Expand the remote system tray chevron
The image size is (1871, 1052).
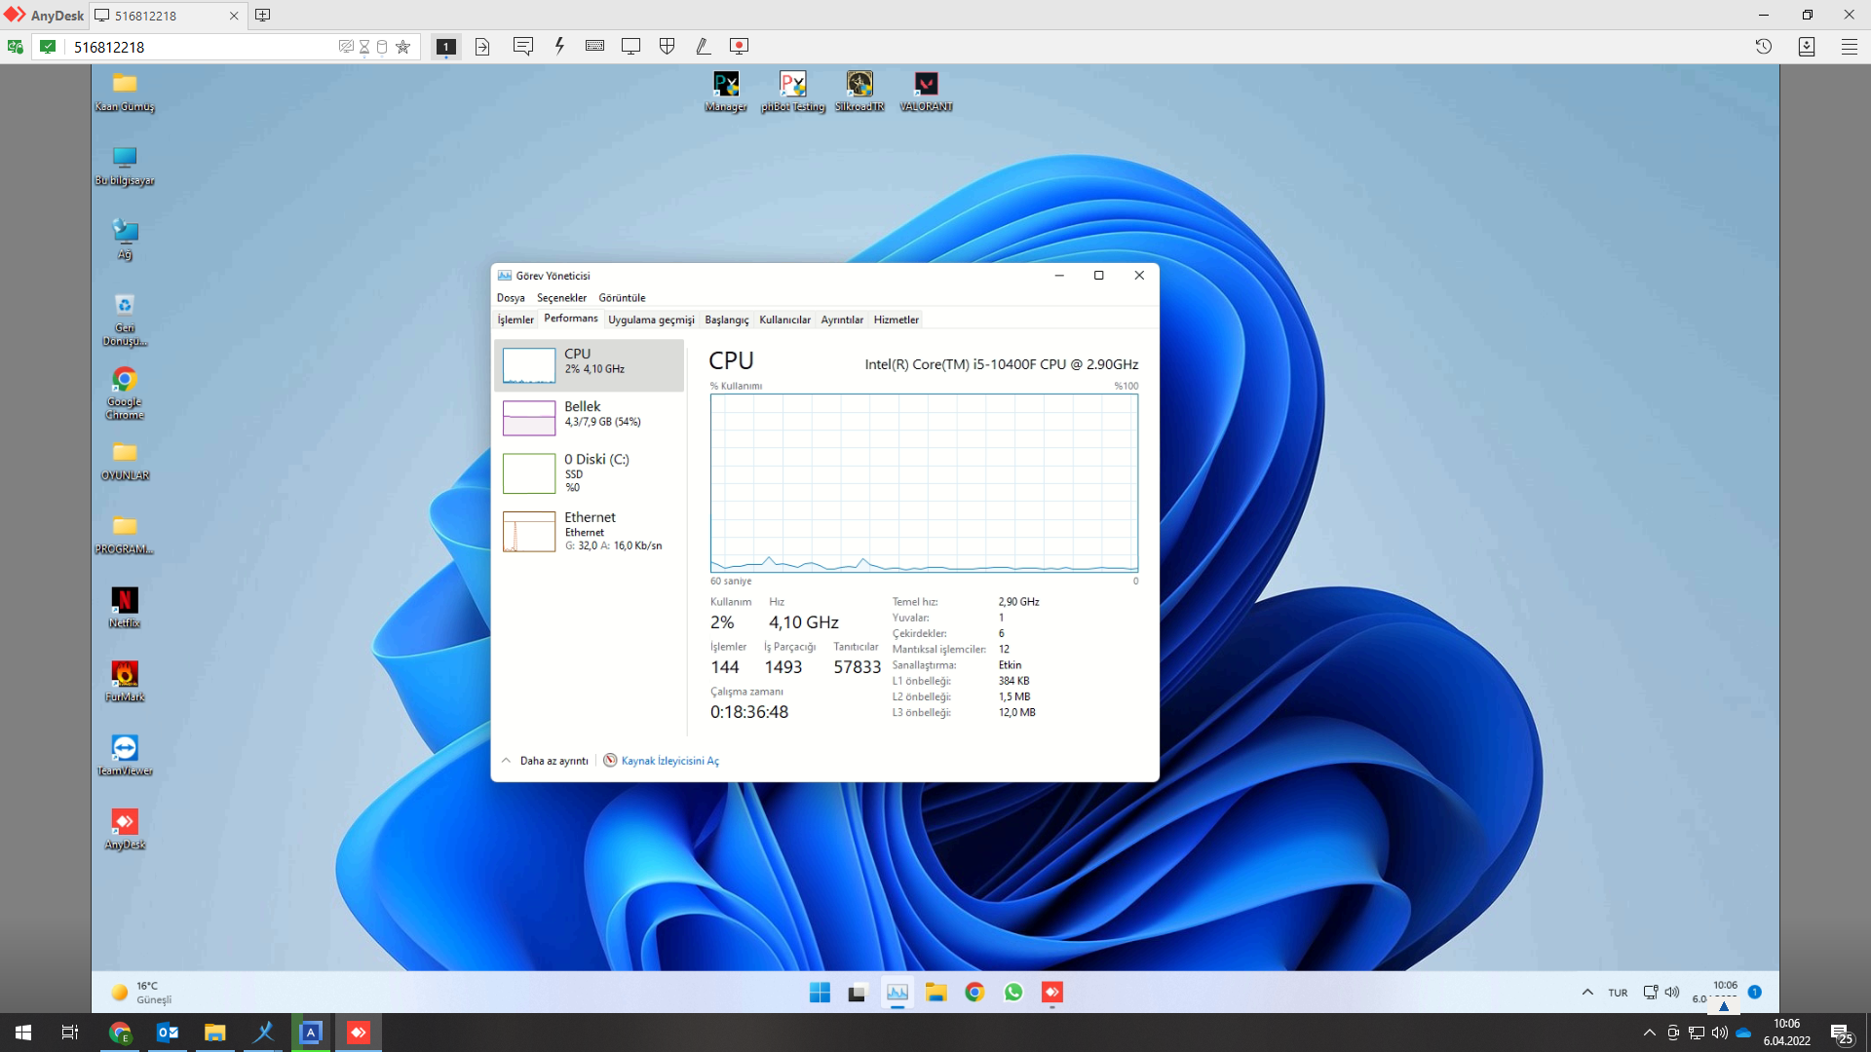pos(1587,993)
